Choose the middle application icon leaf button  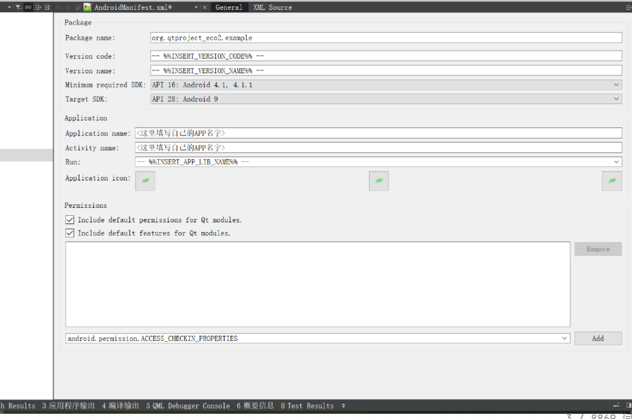[x=379, y=181]
